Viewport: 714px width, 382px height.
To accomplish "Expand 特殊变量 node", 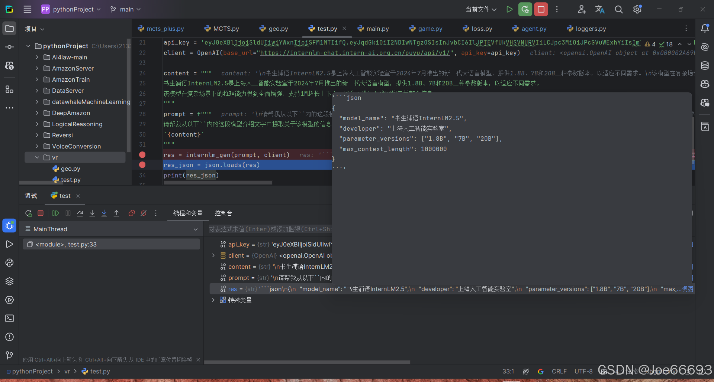I will point(213,300).
